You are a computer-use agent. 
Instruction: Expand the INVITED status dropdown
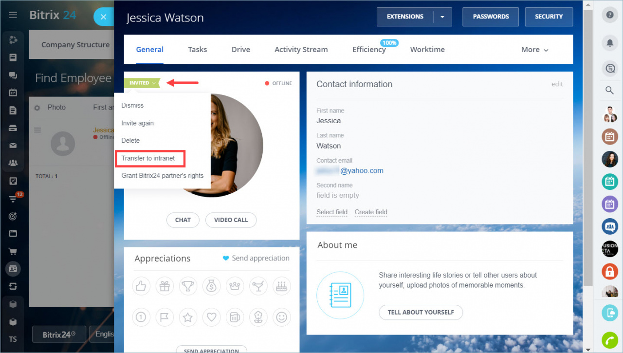tap(142, 83)
